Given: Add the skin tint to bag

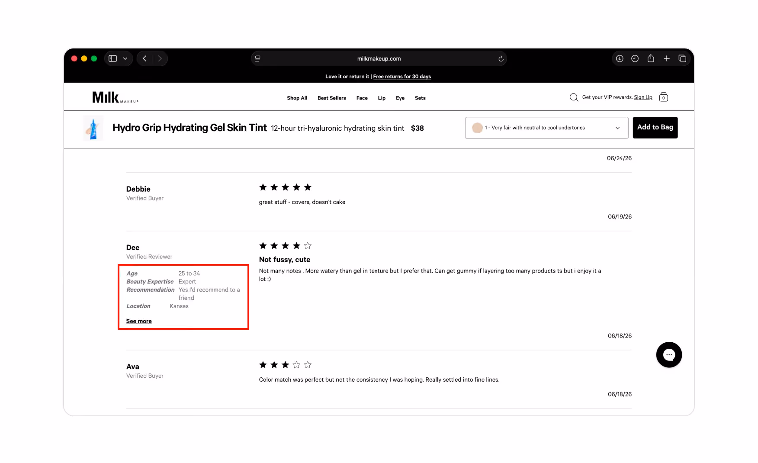Looking at the screenshot, I should point(655,128).
